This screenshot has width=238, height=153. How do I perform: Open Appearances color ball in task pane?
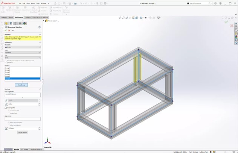[x=236, y=37]
